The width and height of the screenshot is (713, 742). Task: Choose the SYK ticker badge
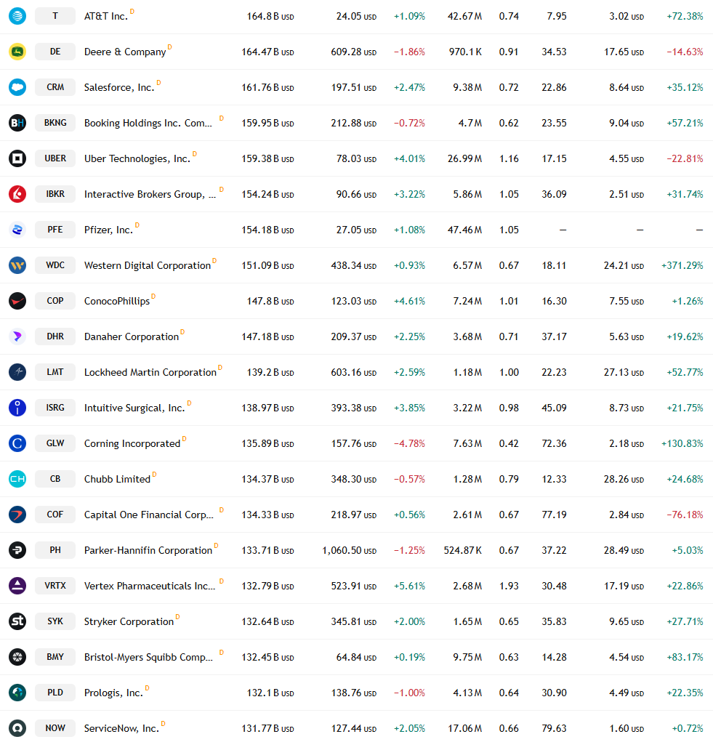coord(55,621)
